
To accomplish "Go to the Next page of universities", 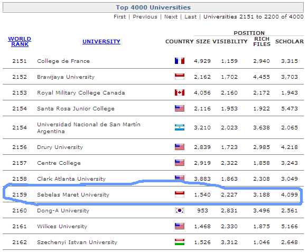I will tap(171, 17).
